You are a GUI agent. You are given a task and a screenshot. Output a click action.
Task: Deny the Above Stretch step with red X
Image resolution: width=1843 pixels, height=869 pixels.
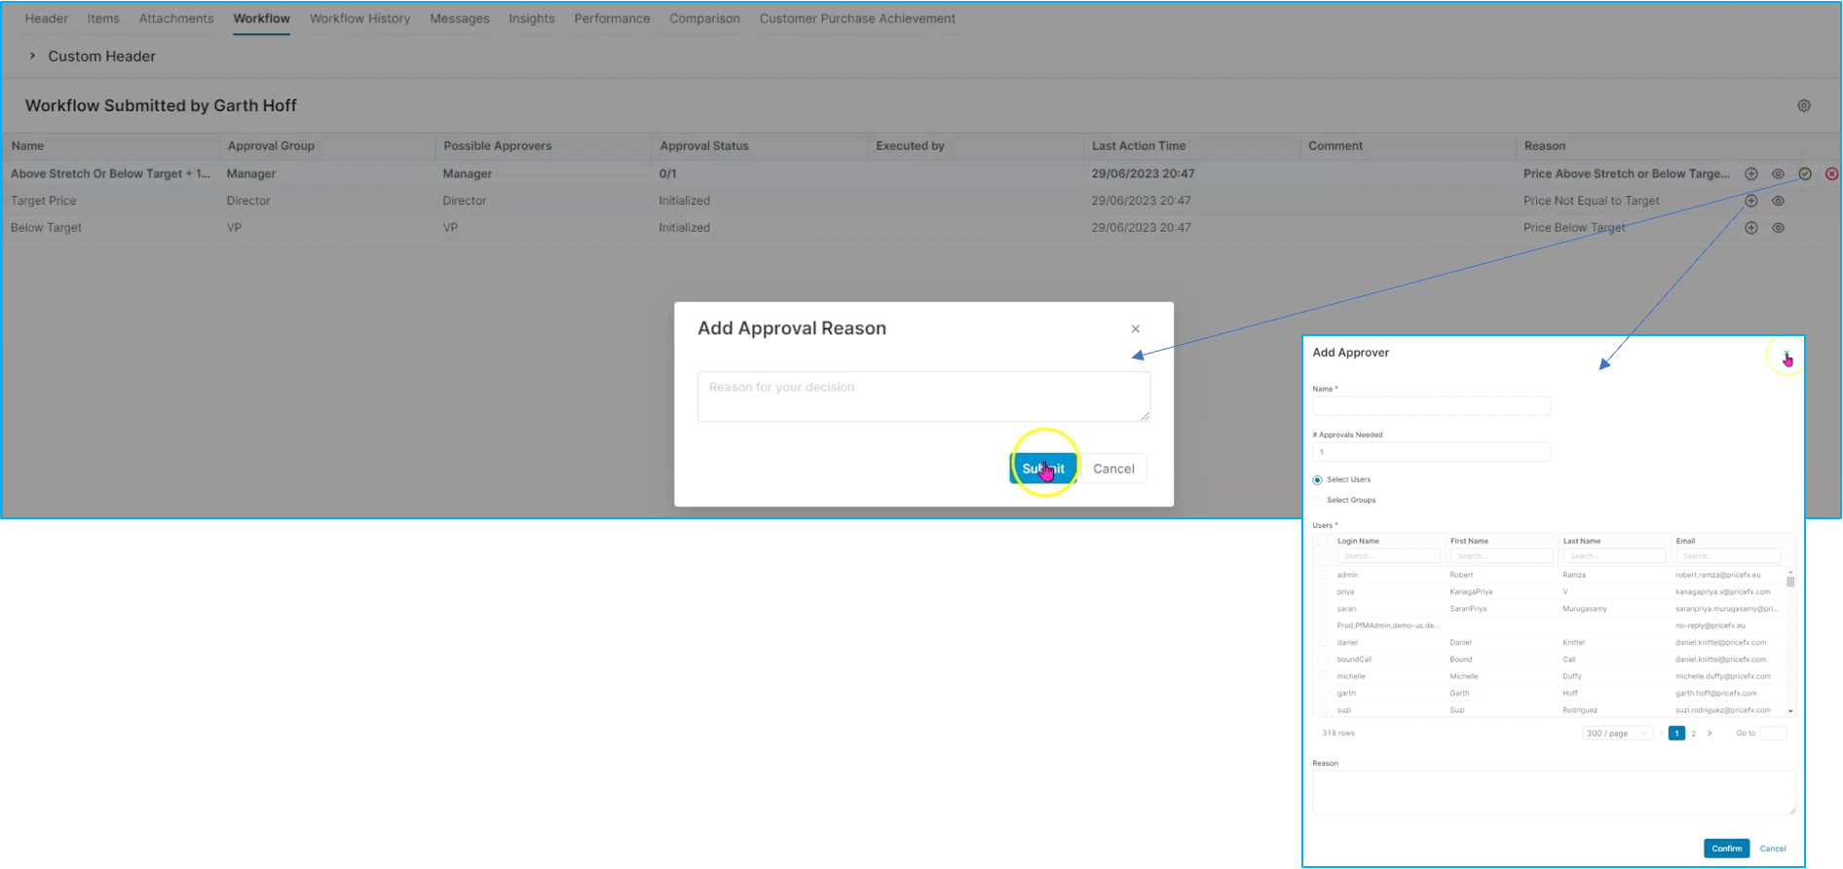click(1831, 173)
